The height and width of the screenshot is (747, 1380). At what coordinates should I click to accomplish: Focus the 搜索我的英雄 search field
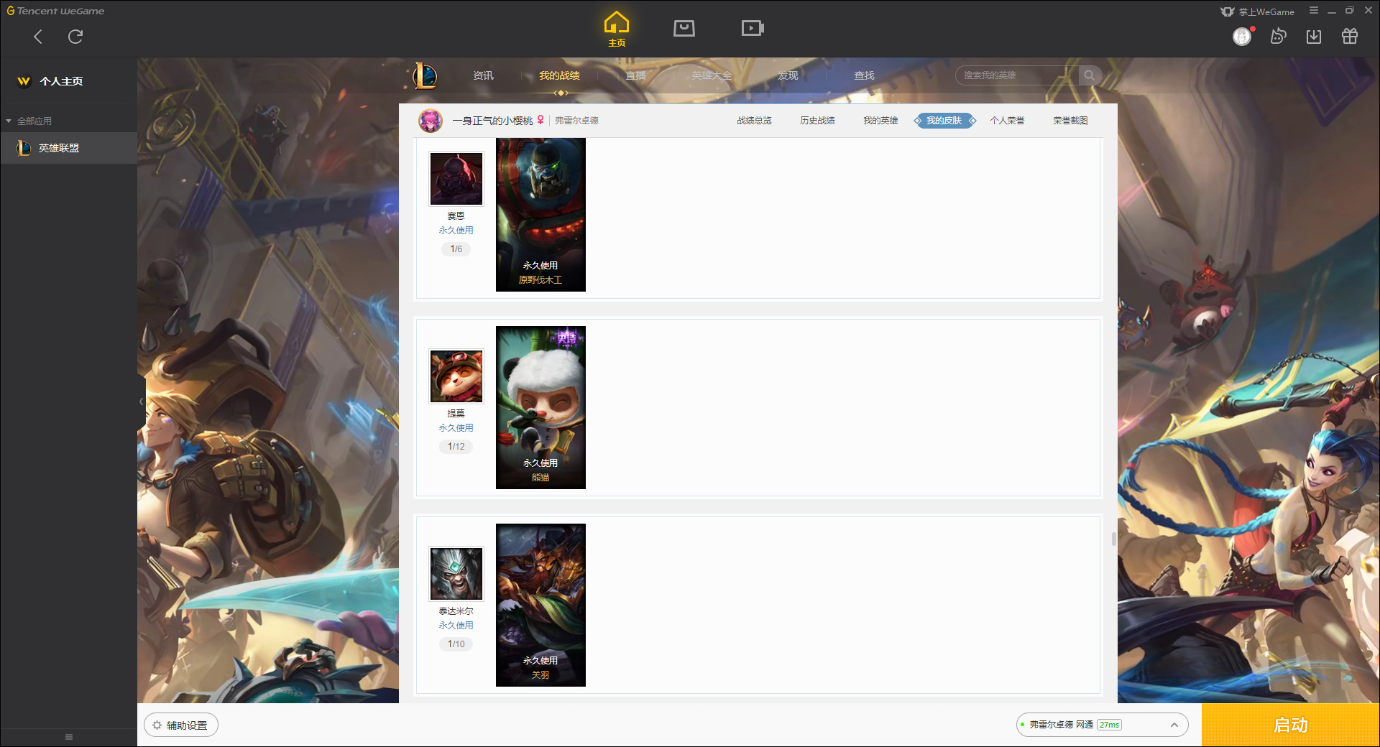tap(1017, 75)
